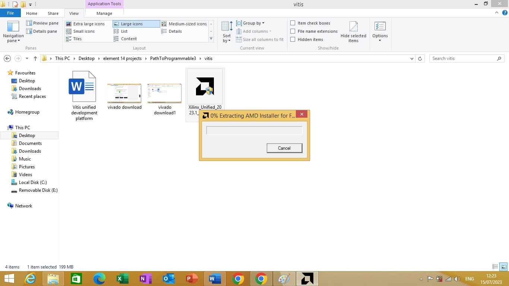Click the New folder icon in title bar
The image size is (509, 286).
click(23, 4)
